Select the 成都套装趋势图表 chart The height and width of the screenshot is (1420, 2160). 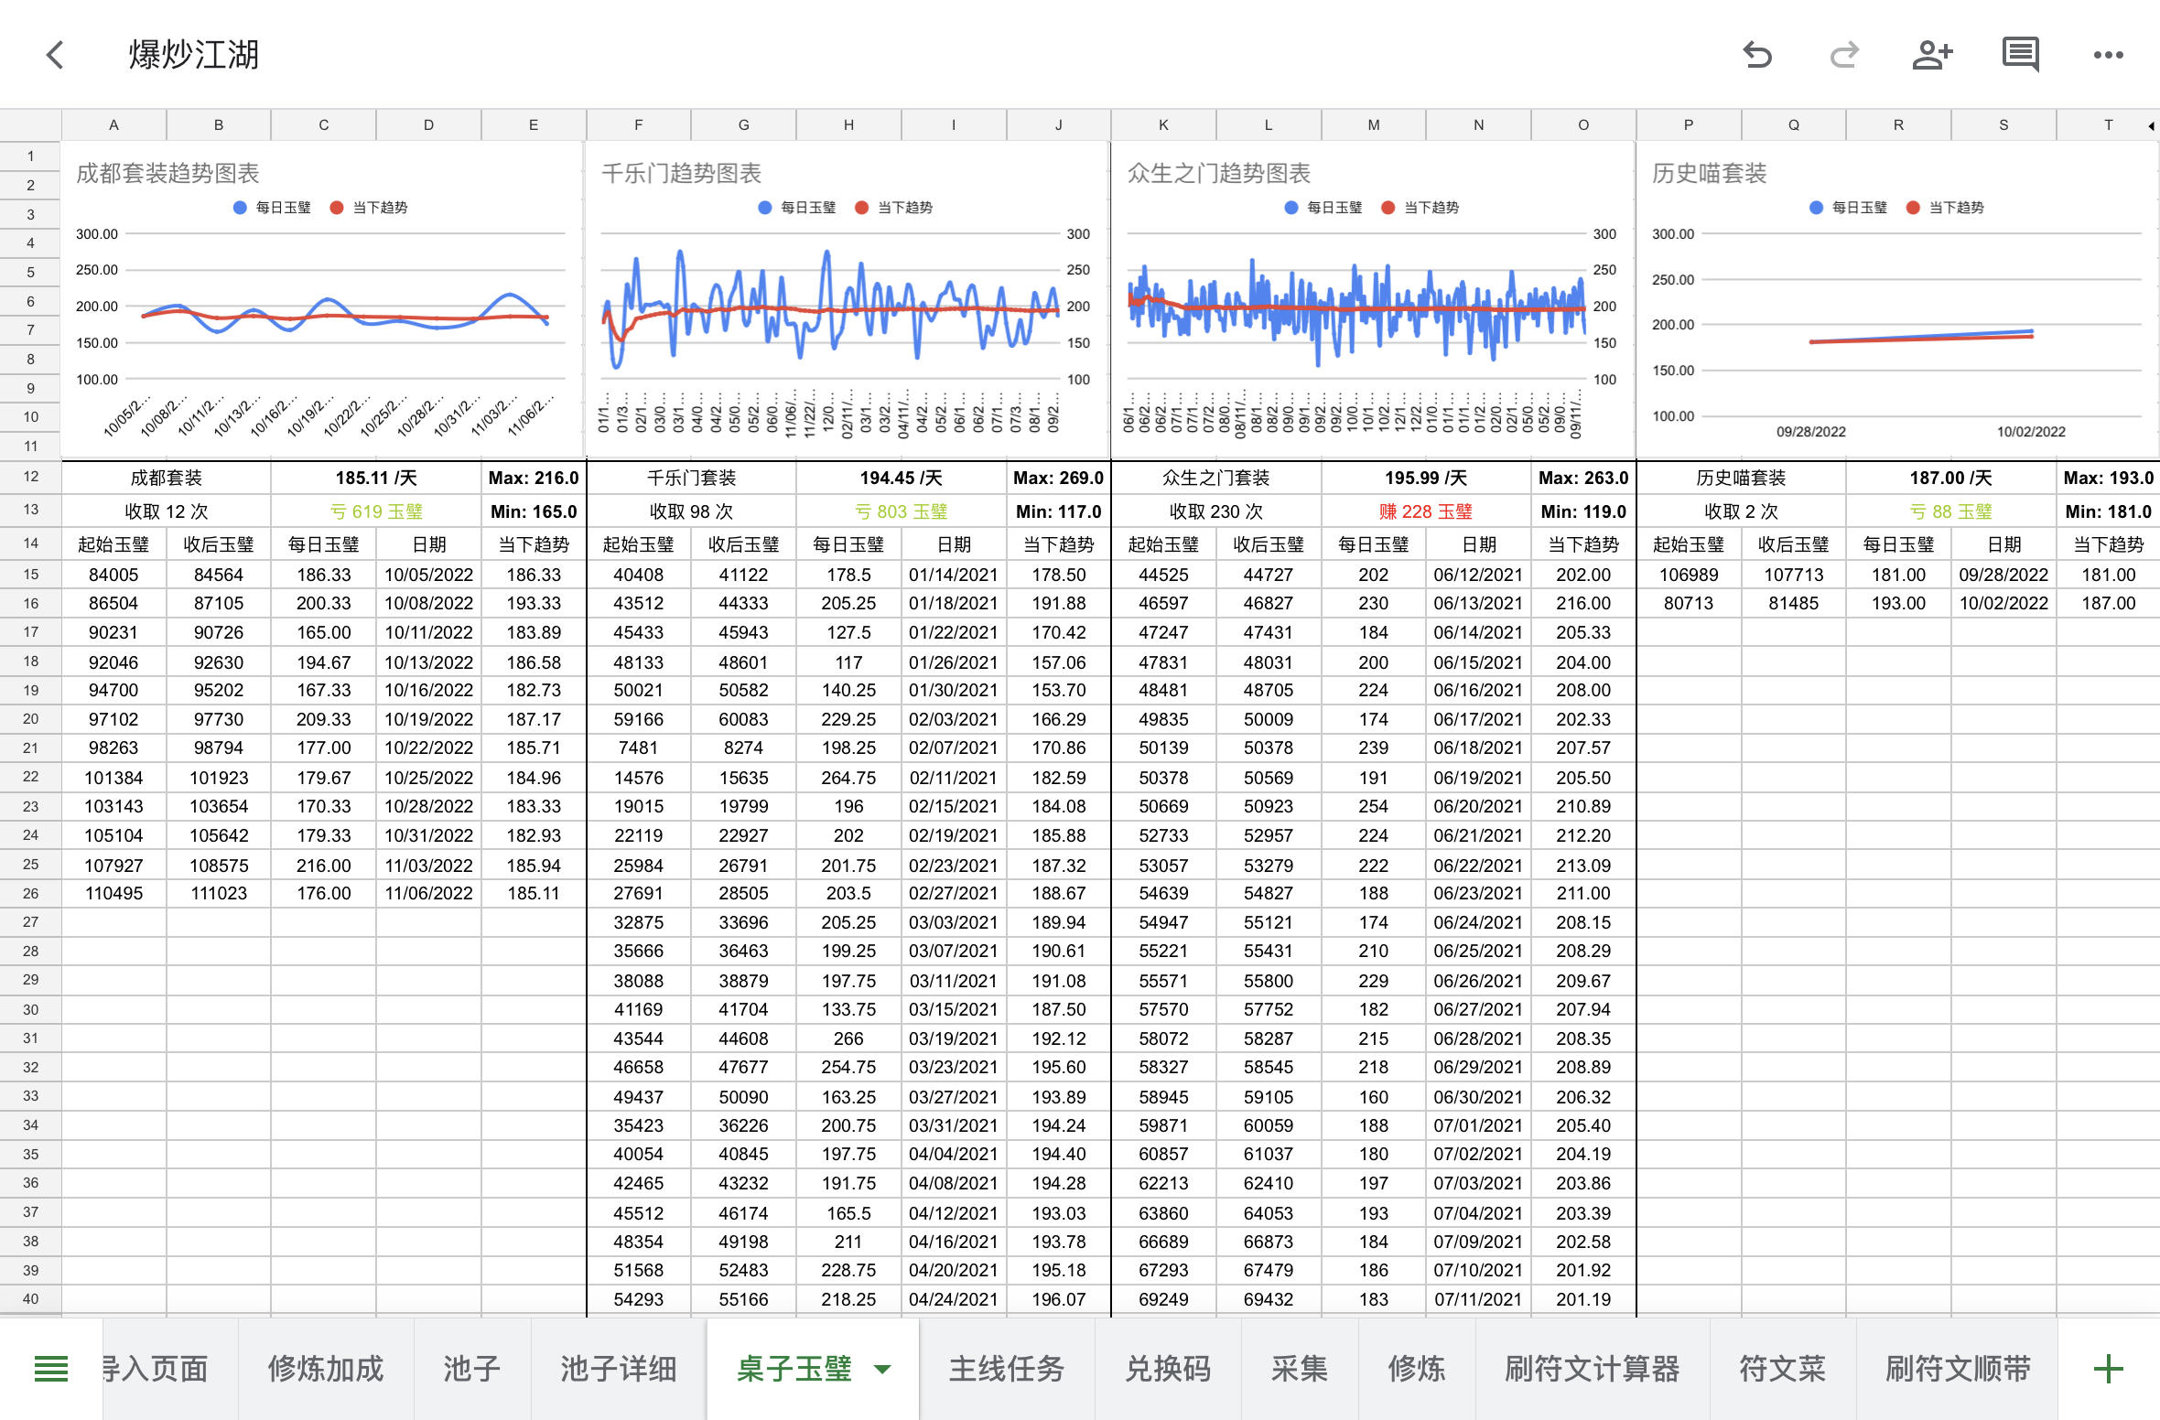click(x=322, y=300)
